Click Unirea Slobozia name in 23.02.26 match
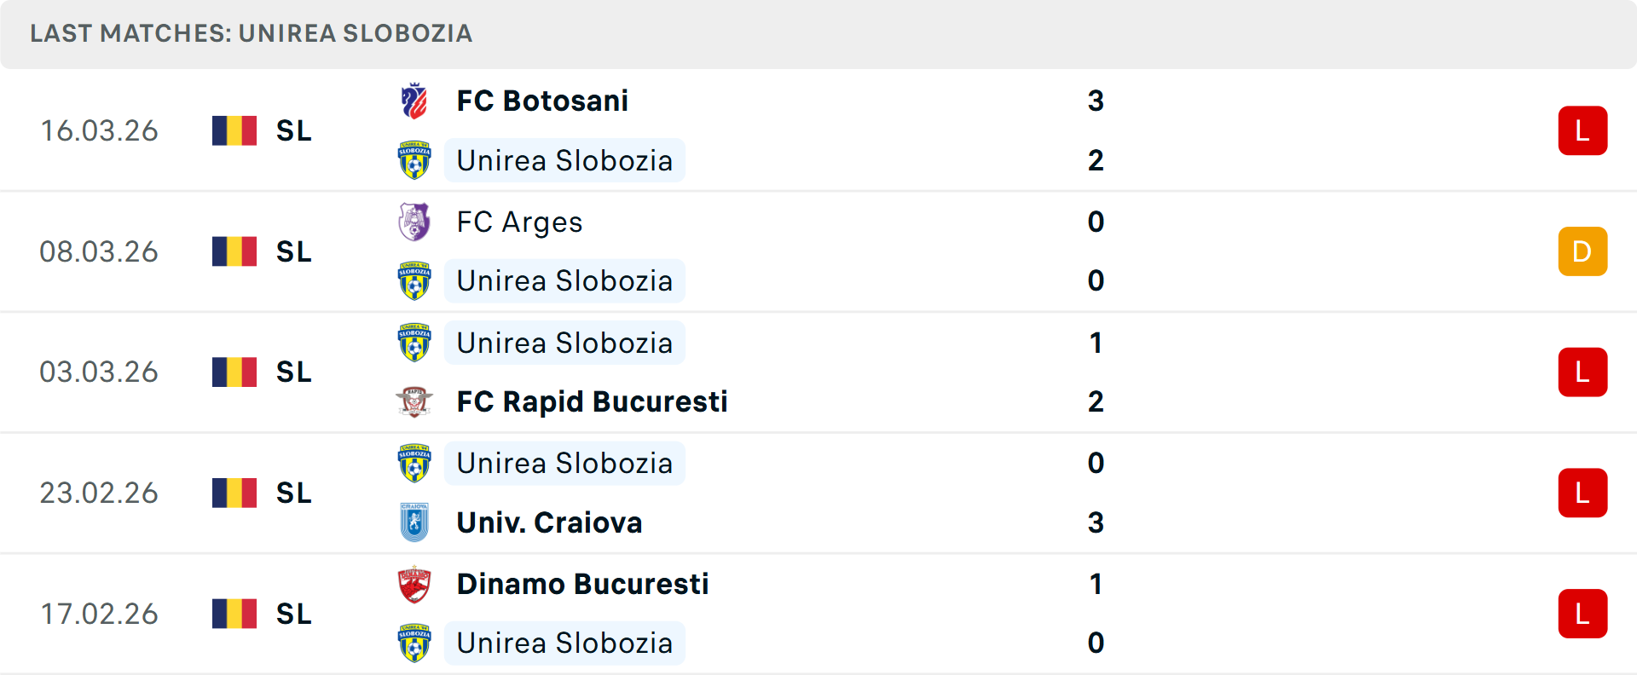This screenshot has height=675, width=1637. pyautogui.click(x=564, y=464)
